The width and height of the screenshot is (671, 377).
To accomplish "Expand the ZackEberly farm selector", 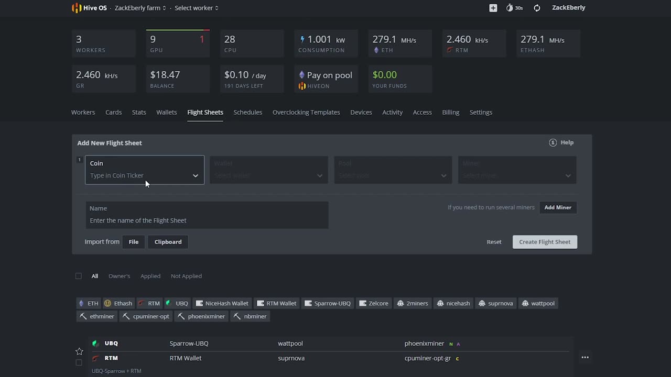I will coord(140,8).
